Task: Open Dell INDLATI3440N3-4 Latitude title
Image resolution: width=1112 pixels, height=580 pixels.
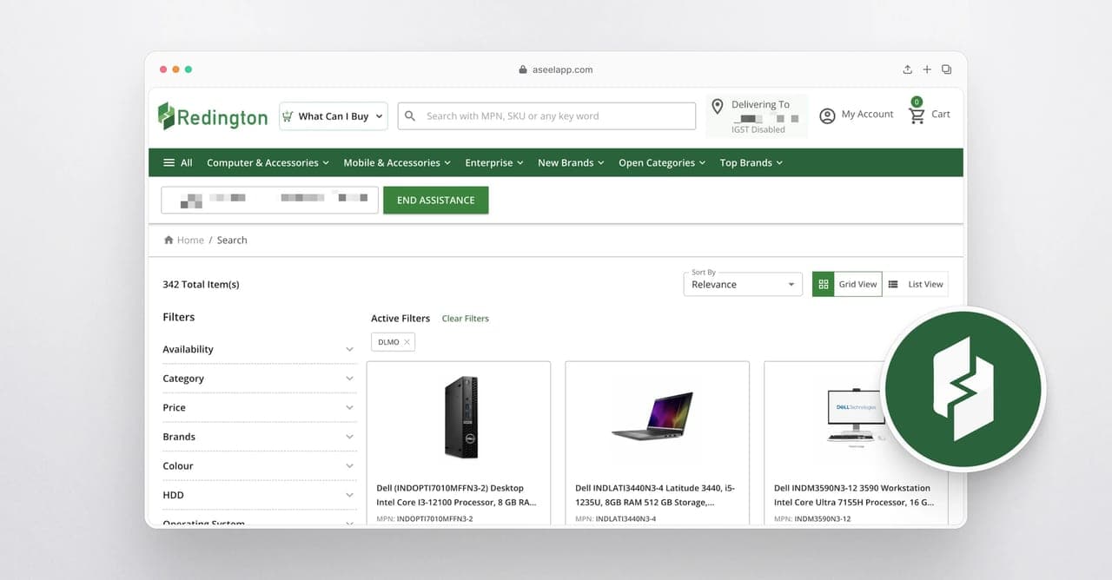Action: tap(655, 495)
